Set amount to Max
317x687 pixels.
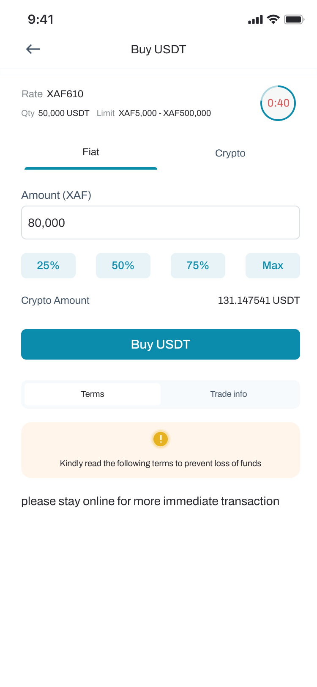pos(273,266)
